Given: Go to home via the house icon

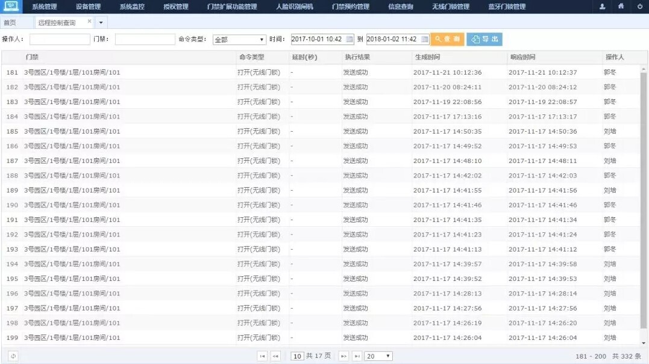Looking at the screenshot, I should pyautogui.click(x=621, y=7).
